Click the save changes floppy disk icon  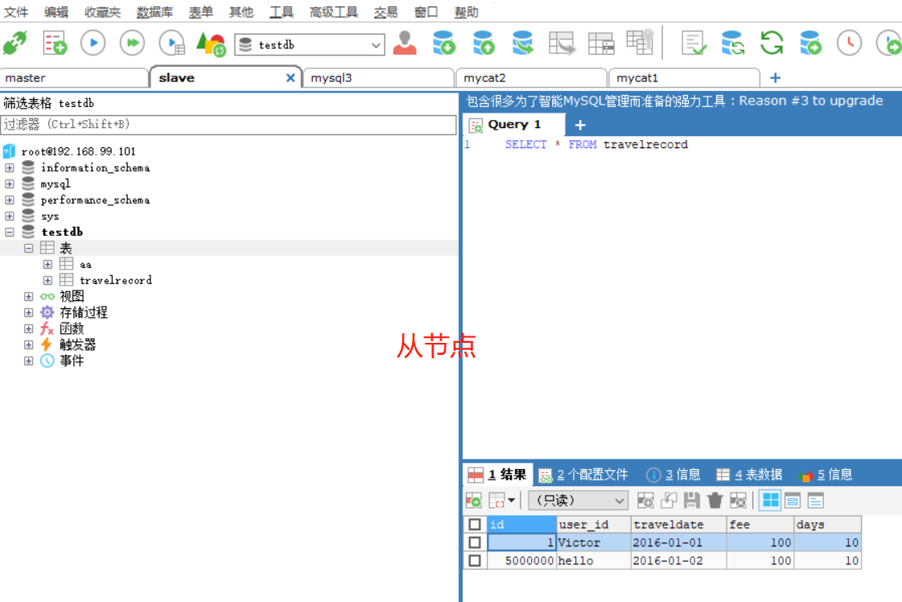(x=691, y=501)
